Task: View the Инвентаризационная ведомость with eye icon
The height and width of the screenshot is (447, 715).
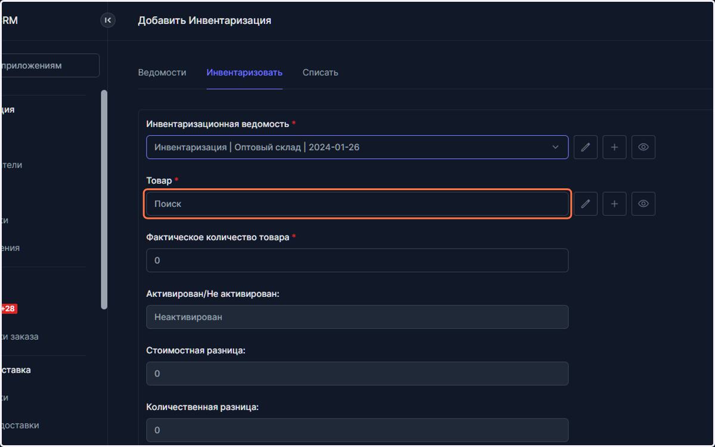Action: (x=643, y=147)
